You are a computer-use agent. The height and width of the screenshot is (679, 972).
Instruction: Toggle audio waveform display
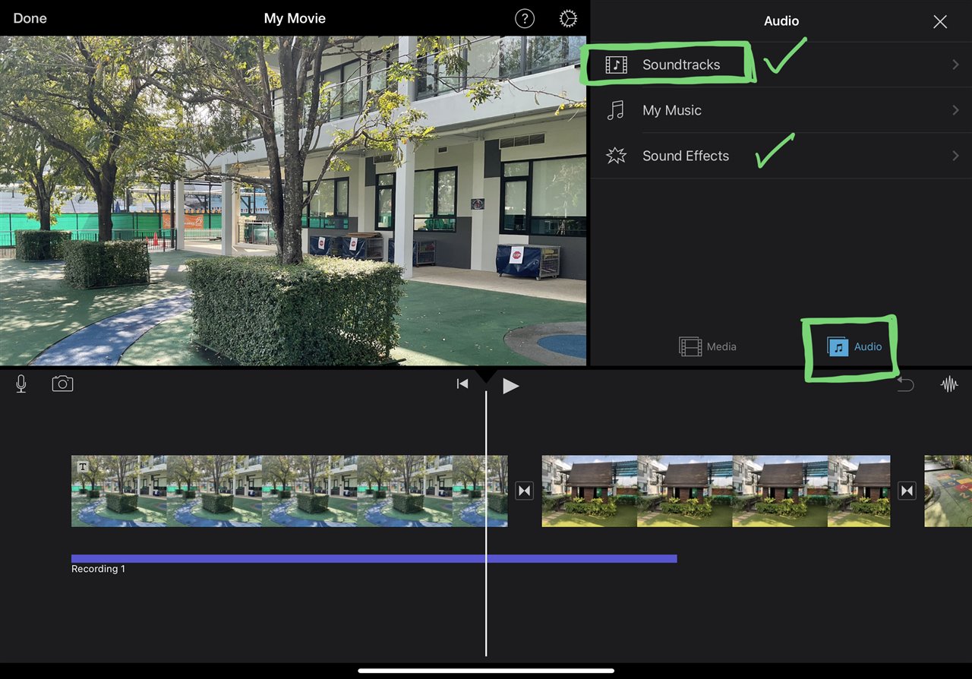[949, 384]
